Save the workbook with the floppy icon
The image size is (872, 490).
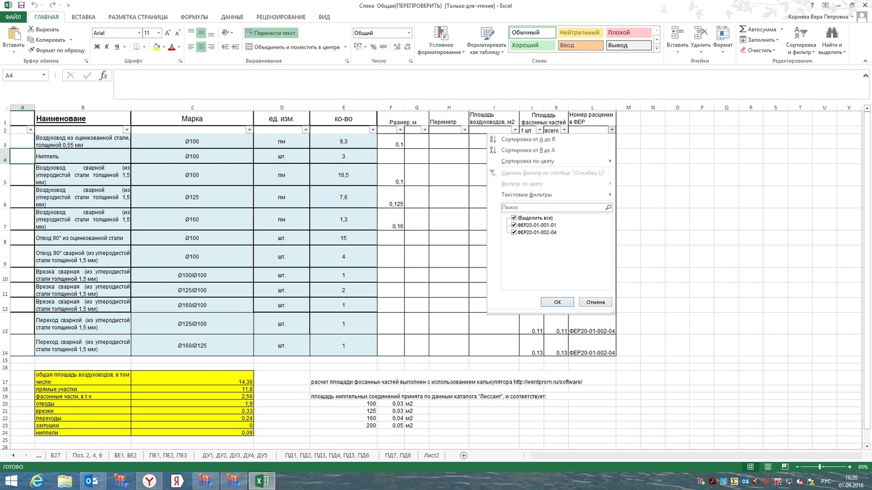22,5
